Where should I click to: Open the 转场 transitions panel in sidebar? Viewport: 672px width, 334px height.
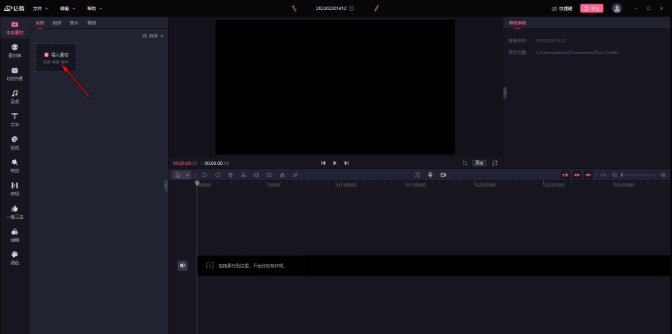[14, 188]
